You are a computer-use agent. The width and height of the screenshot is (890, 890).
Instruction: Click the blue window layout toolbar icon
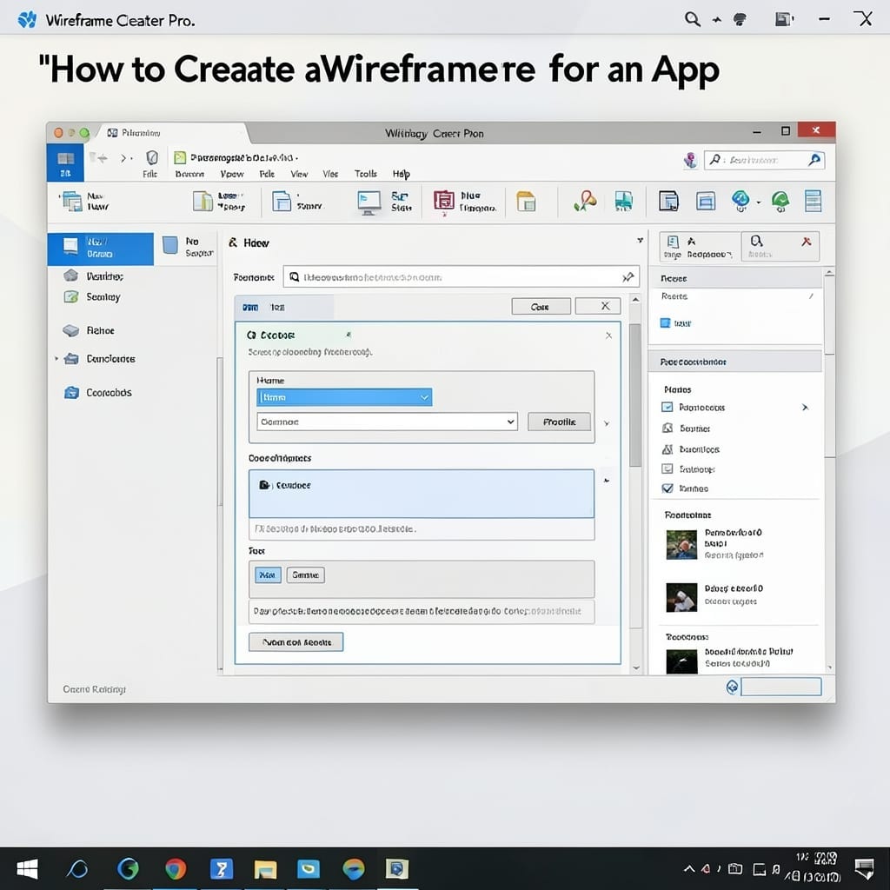706,201
